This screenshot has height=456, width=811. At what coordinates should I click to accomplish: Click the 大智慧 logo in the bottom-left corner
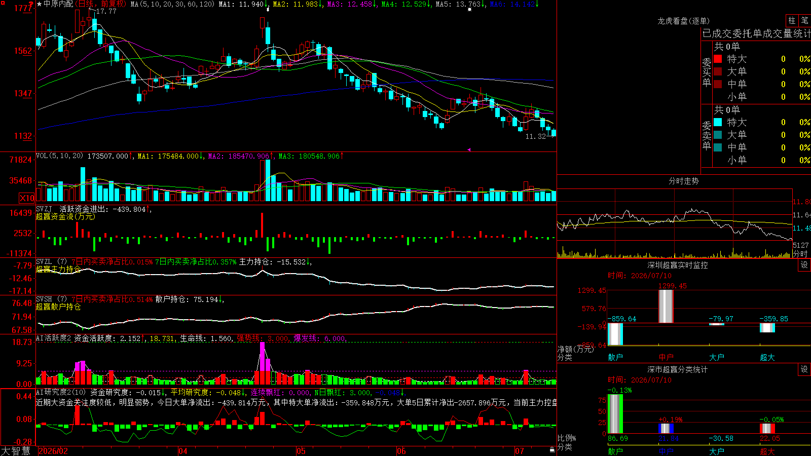click(x=16, y=451)
